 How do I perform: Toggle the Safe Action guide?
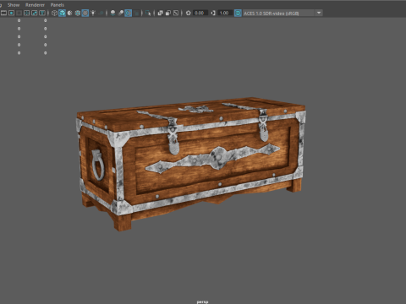(35, 13)
